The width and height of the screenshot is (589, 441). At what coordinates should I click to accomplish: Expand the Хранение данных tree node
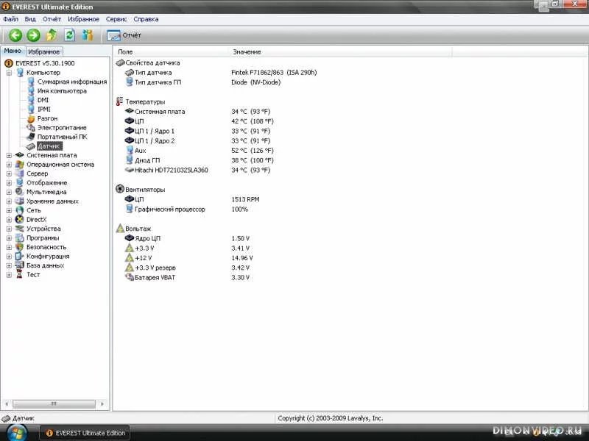pyautogui.click(x=9, y=201)
